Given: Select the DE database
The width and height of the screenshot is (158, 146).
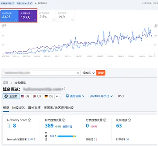Looking at the screenshot, I should tap(49, 96).
